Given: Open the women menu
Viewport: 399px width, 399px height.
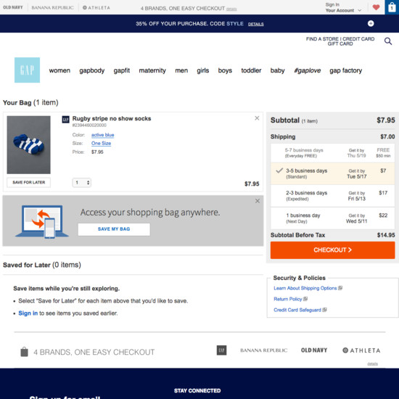Looking at the screenshot, I should [x=59, y=70].
